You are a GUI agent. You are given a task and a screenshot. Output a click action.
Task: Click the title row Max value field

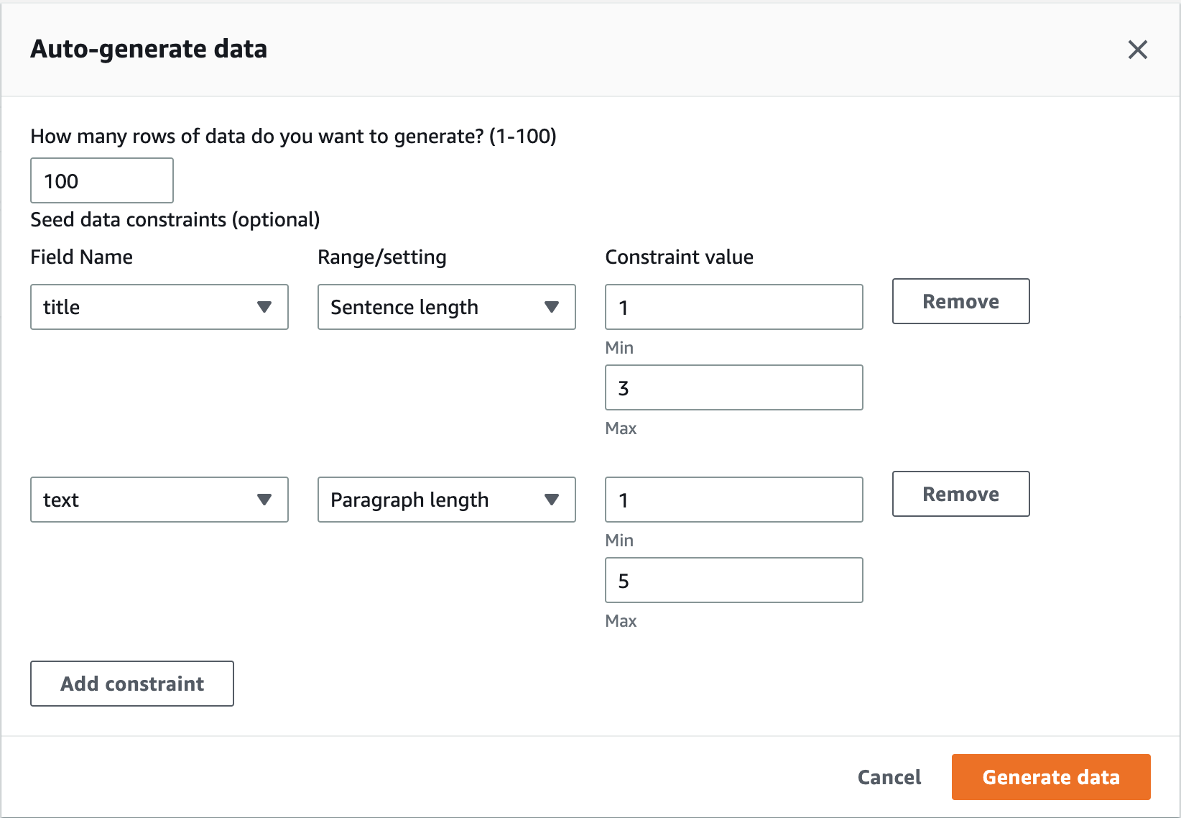(x=734, y=387)
